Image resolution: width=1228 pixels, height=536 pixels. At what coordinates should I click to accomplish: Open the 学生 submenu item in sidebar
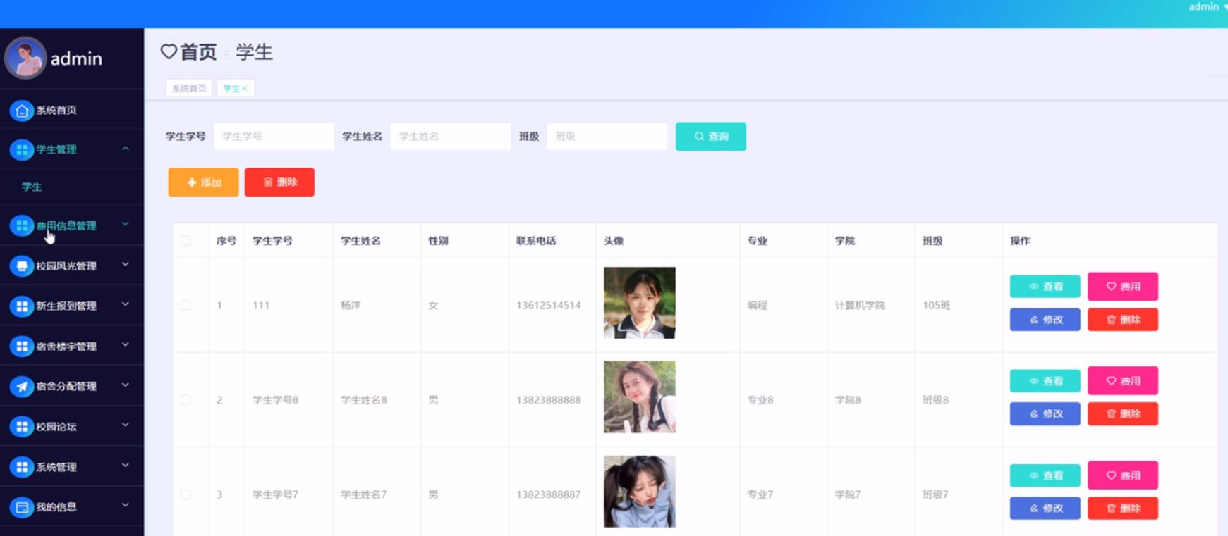32,187
